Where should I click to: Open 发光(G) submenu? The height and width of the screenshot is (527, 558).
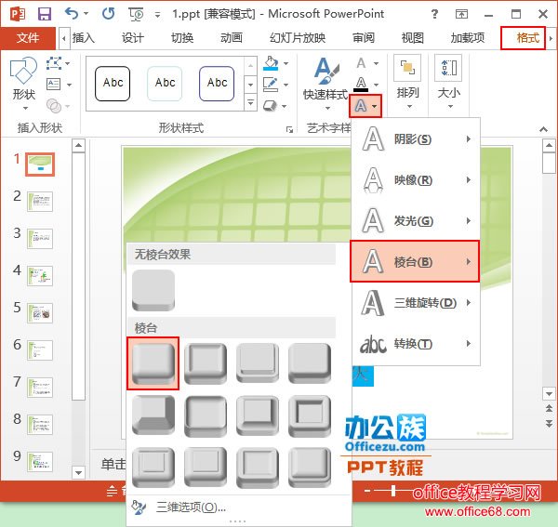(416, 221)
